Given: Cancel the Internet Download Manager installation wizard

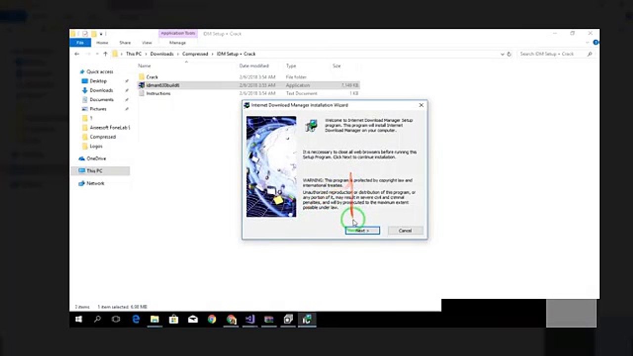Looking at the screenshot, I should pyautogui.click(x=405, y=230).
